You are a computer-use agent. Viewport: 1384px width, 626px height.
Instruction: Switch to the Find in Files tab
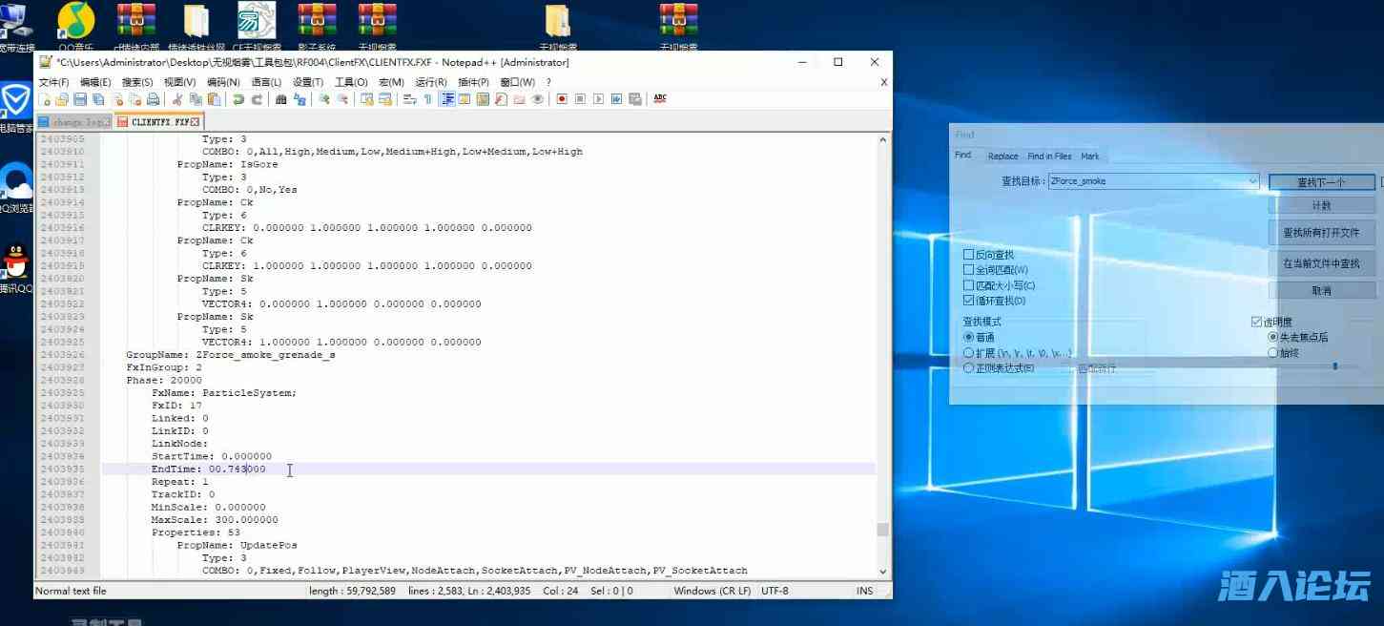click(x=1049, y=156)
